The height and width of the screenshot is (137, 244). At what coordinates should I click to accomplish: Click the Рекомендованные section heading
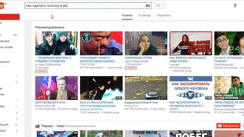[x=50, y=27]
